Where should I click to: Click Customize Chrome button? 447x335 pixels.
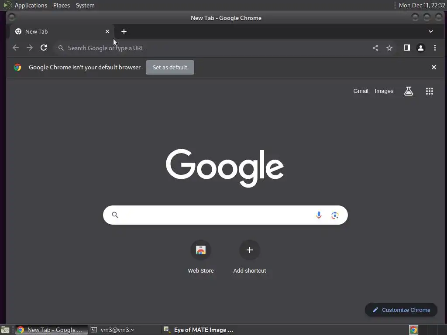tap(401, 310)
